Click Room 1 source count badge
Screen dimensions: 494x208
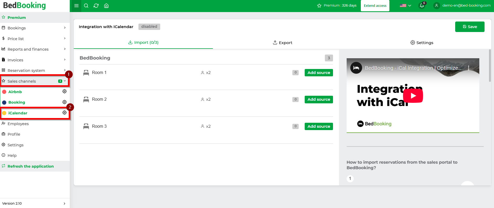[296, 73]
